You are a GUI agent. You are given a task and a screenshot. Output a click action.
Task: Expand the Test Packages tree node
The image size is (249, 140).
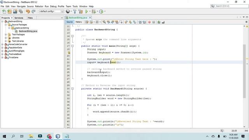(x=6, y=35)
